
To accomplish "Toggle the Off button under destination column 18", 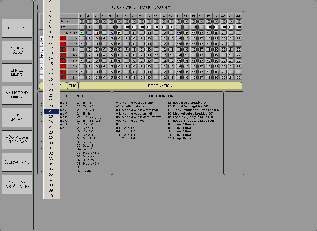I will 209,27.
